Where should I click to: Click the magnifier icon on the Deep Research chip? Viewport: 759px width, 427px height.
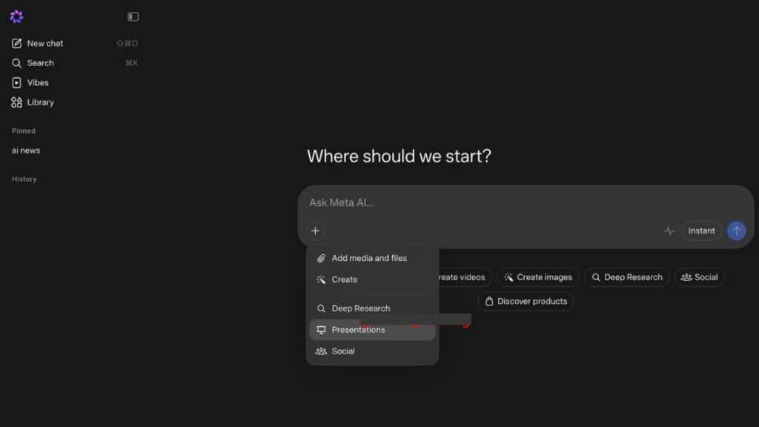pos(596,277)
